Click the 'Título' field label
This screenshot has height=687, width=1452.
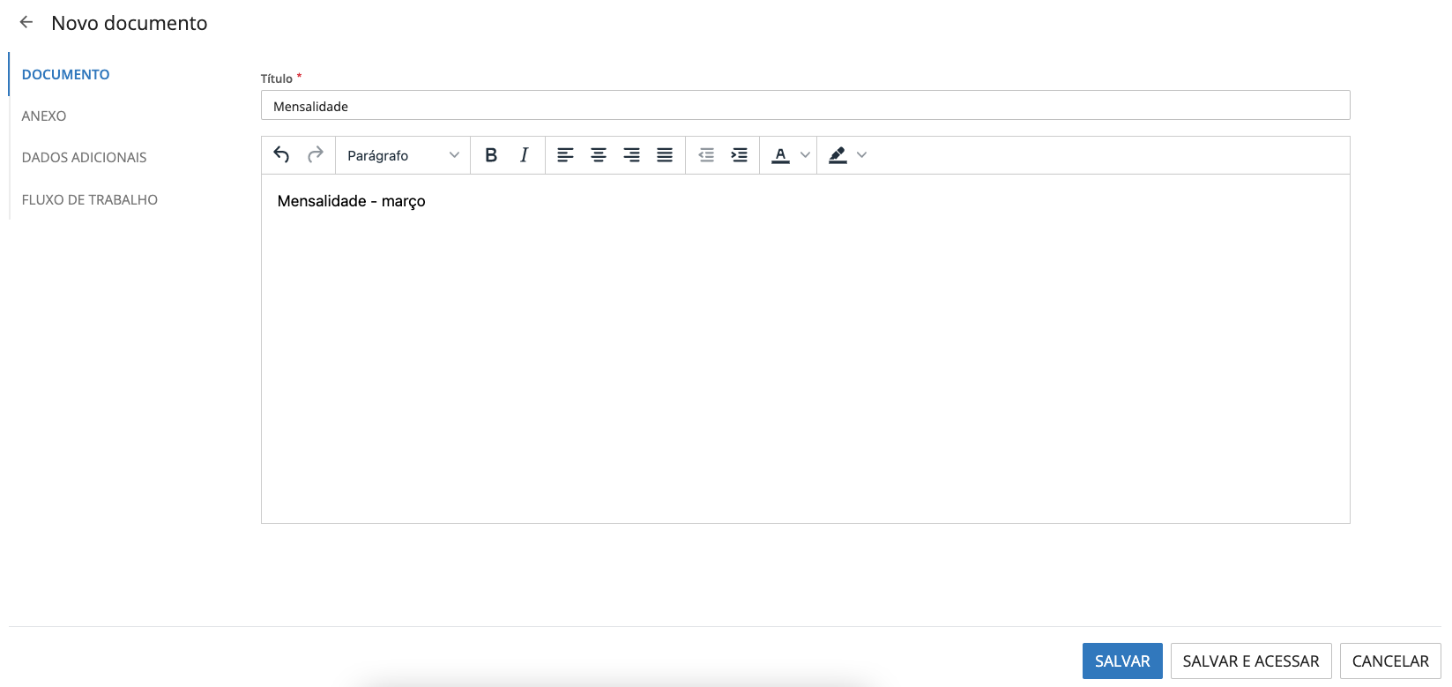(276, 78)
